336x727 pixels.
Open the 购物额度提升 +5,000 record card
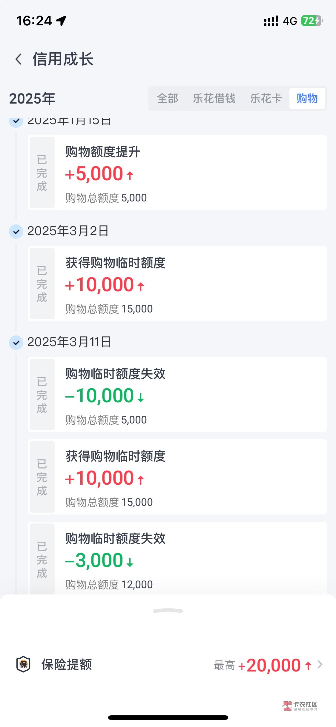(177, 172)
